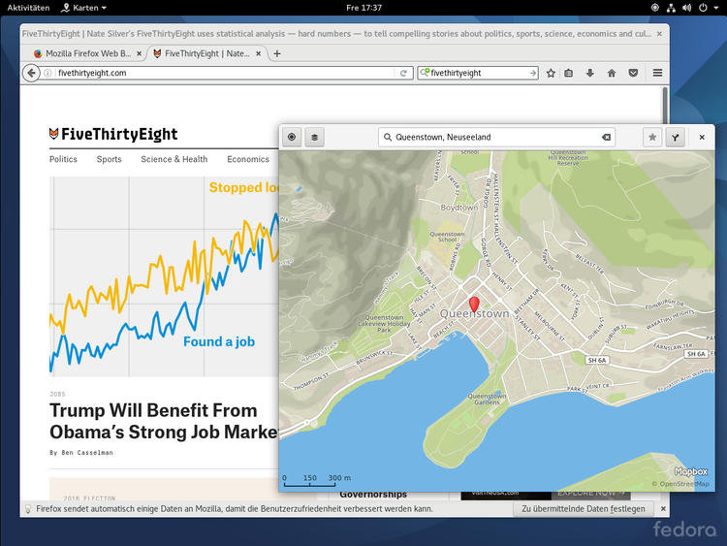Open the Karten app menu
This screenshot has height=546, width=727.
84,8
